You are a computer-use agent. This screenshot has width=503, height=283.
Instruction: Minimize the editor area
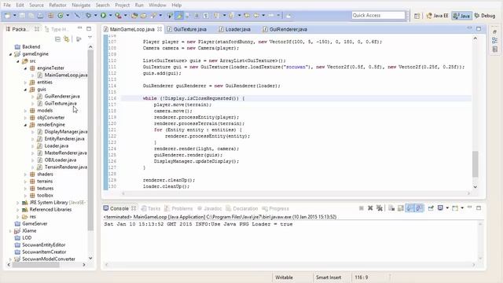469,28
